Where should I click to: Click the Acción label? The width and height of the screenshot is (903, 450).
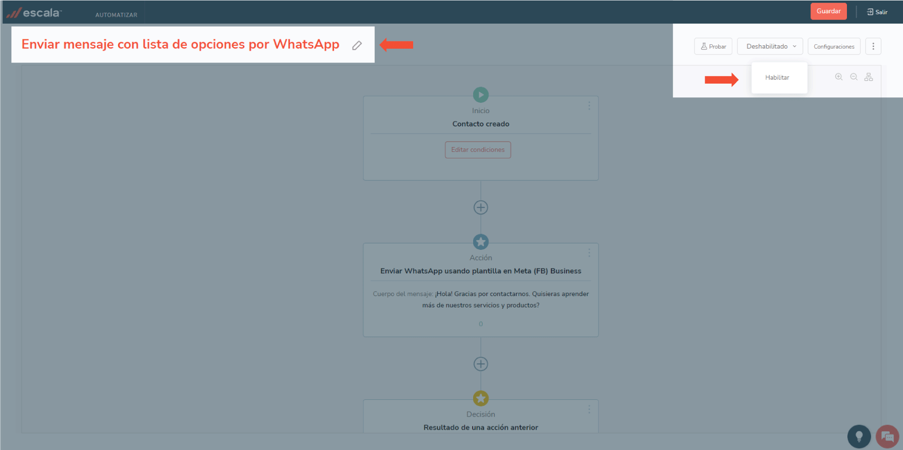(x=481, y=258)
